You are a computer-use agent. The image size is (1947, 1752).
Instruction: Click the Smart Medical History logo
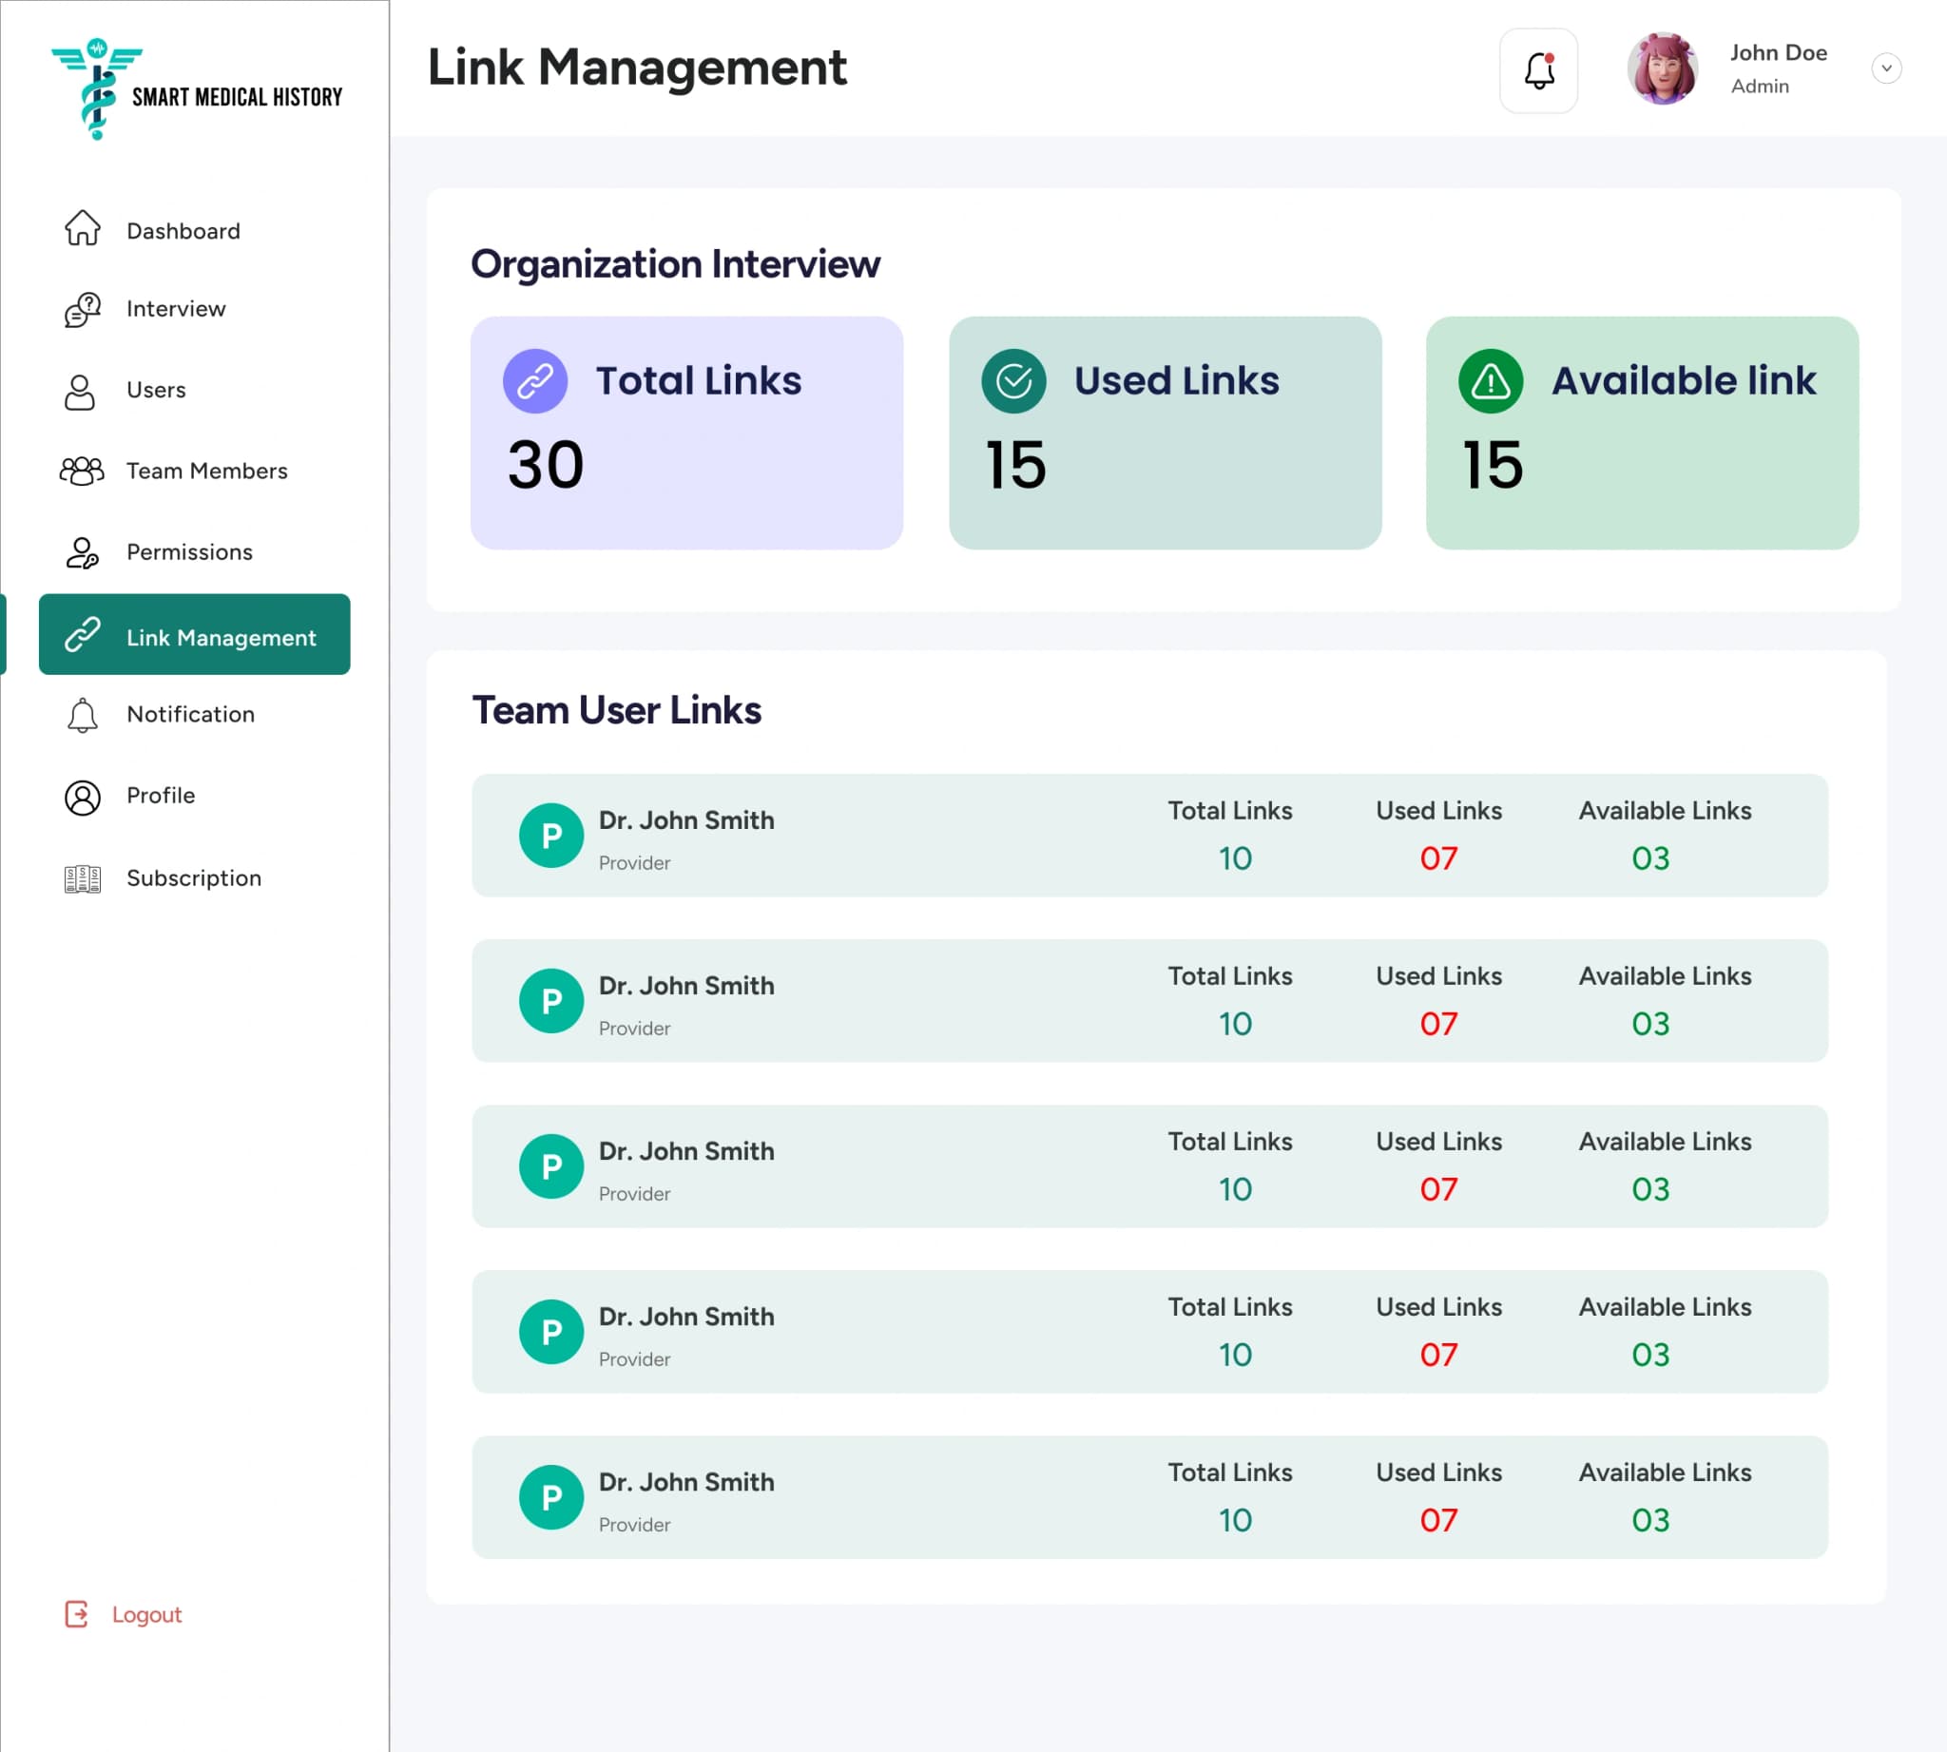point(197,88)
